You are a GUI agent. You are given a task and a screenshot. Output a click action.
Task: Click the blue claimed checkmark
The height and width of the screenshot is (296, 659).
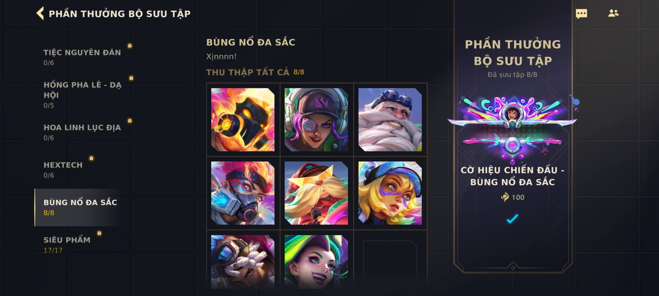click(x=512, y=218)
